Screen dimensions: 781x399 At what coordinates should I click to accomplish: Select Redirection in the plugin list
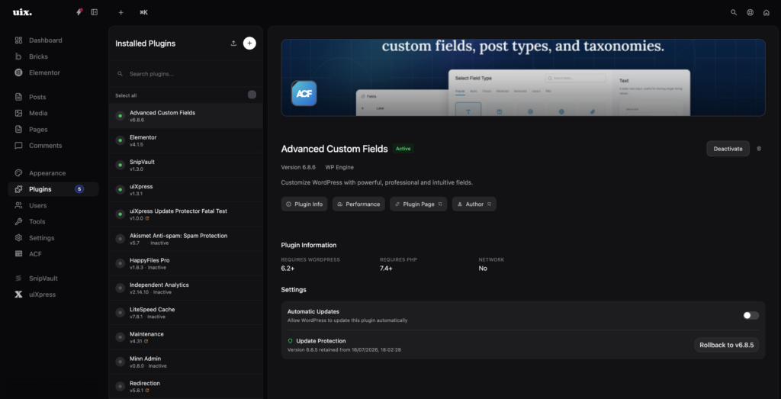(x=185, y=387)
